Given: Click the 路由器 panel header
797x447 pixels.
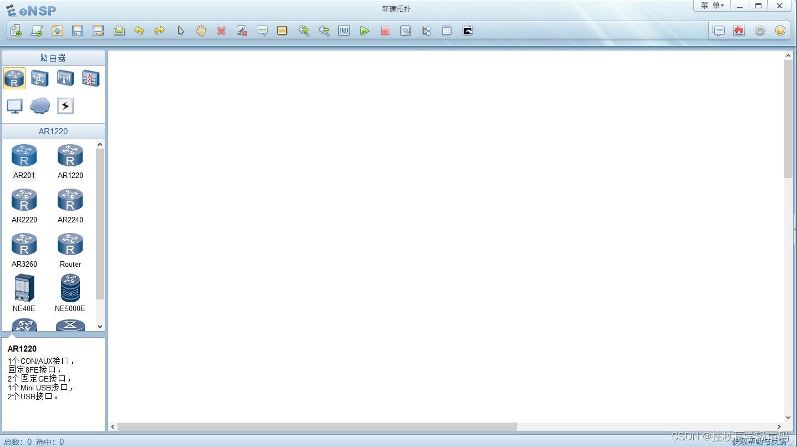Looking at the screenshot, I should click(x=53, y=58).
